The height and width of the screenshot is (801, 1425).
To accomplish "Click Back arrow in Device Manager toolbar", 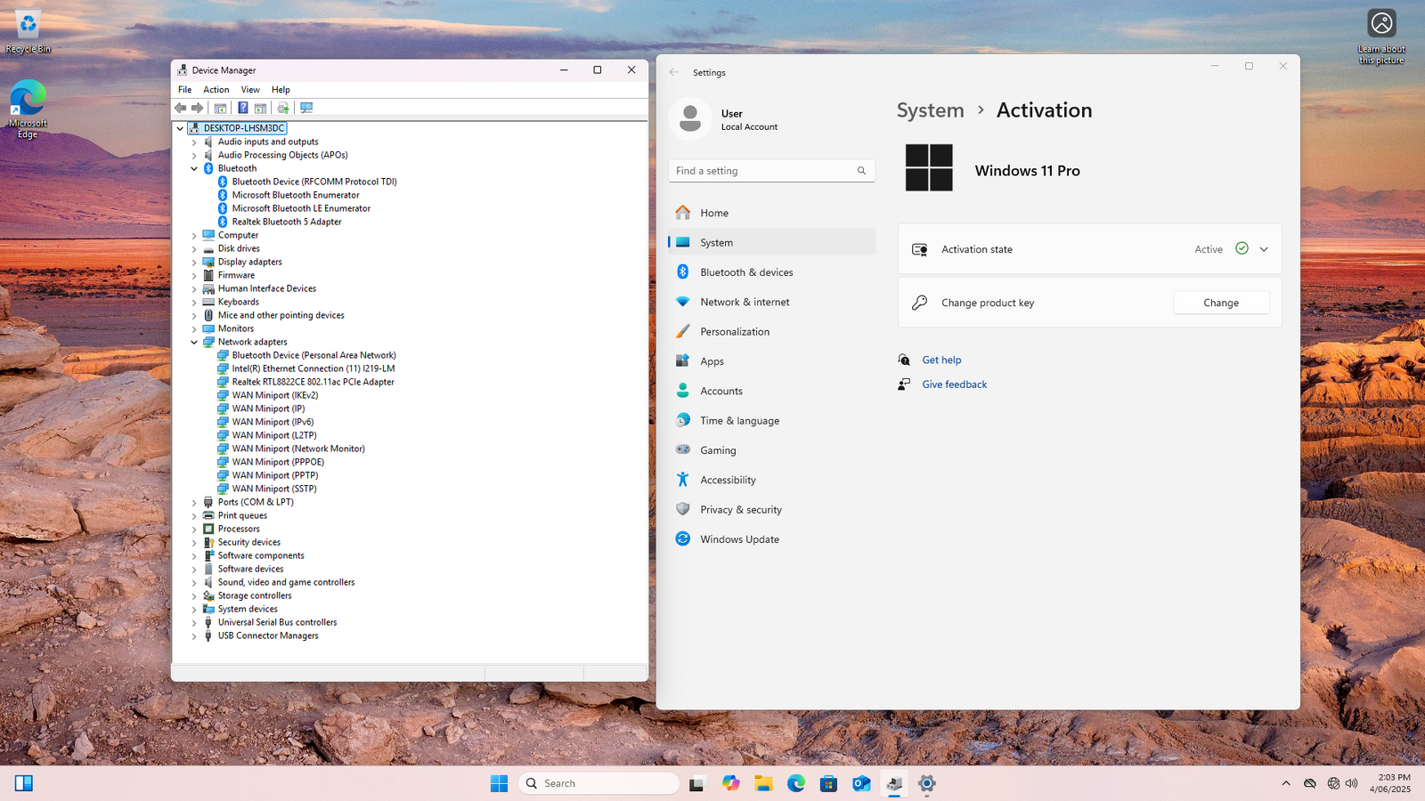I will click(181, 108).
